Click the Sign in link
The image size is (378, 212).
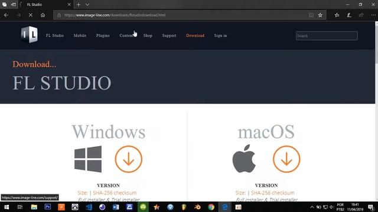(x=220, y=35)
